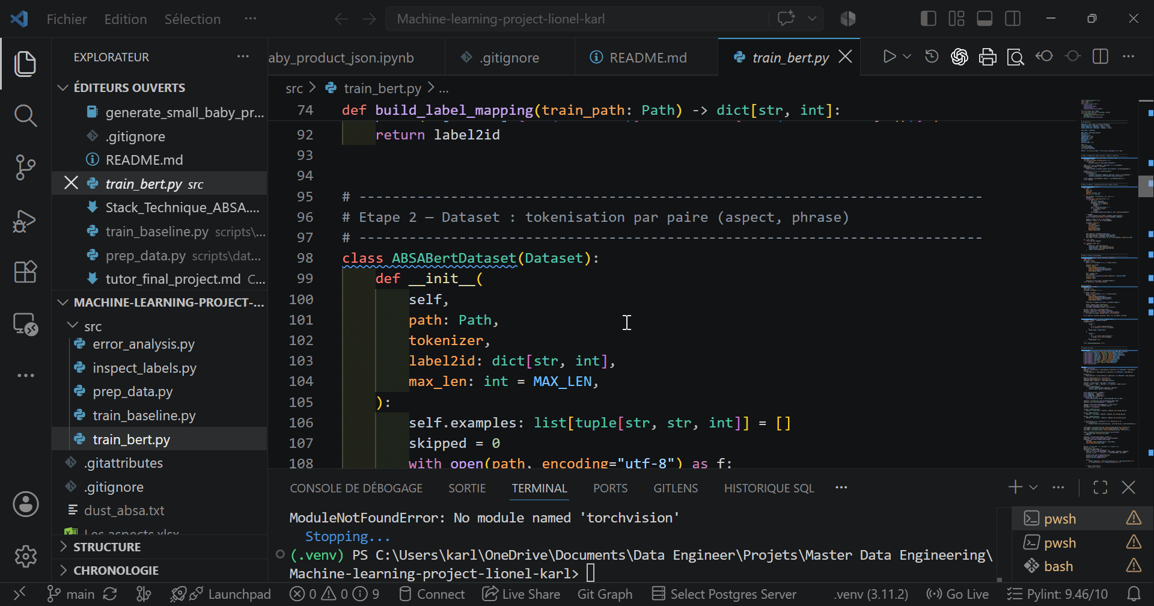
Task: Switch to the CONSOLE DE DÉBOGAGE panel tab
Action: pyautogui.click(x=356, y=488)
